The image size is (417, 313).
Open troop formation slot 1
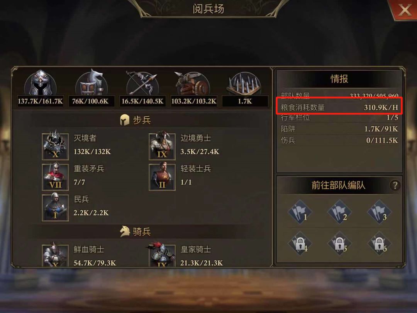pos(300,212)
